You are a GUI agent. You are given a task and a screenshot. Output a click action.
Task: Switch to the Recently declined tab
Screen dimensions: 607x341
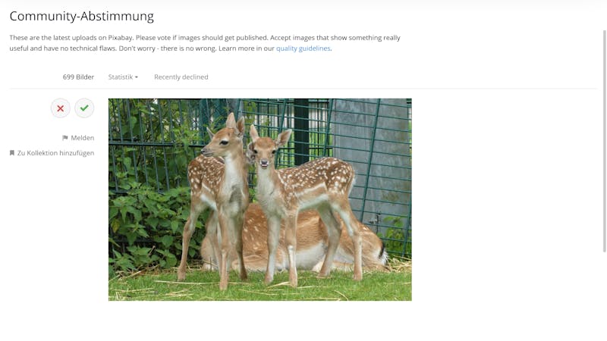pyautogui.click(x=181, y=77)
